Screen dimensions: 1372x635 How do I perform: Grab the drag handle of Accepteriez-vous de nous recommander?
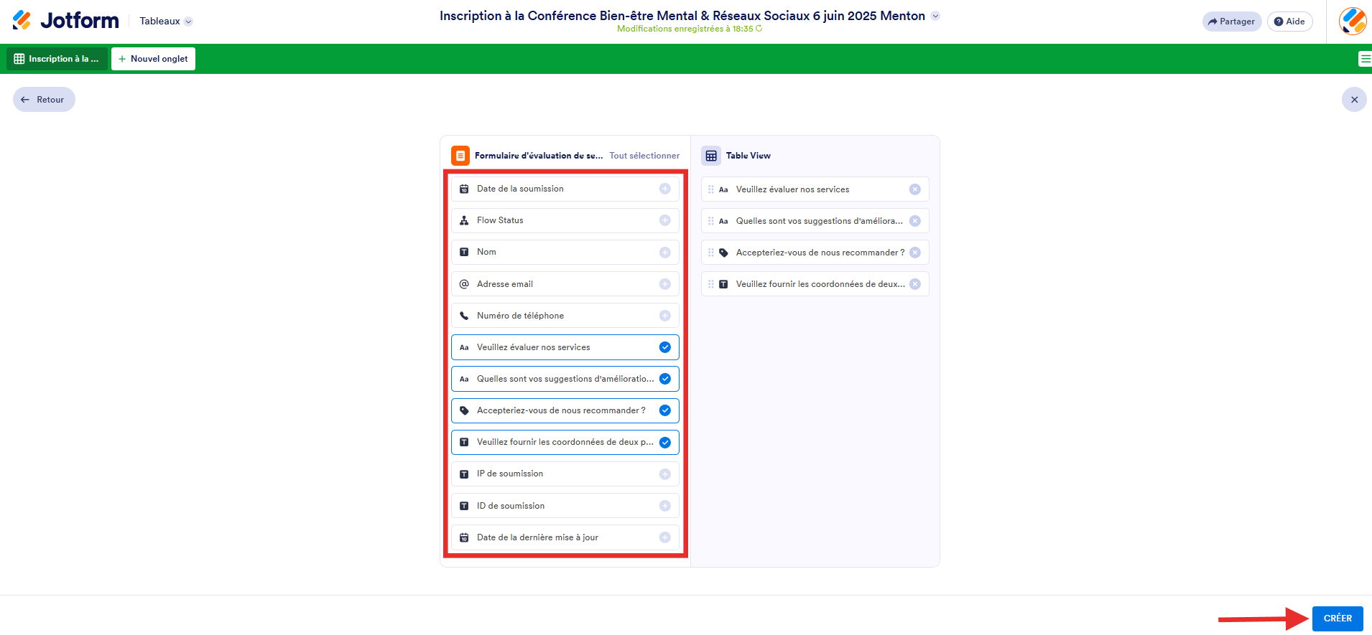click(x=710, y=253)
